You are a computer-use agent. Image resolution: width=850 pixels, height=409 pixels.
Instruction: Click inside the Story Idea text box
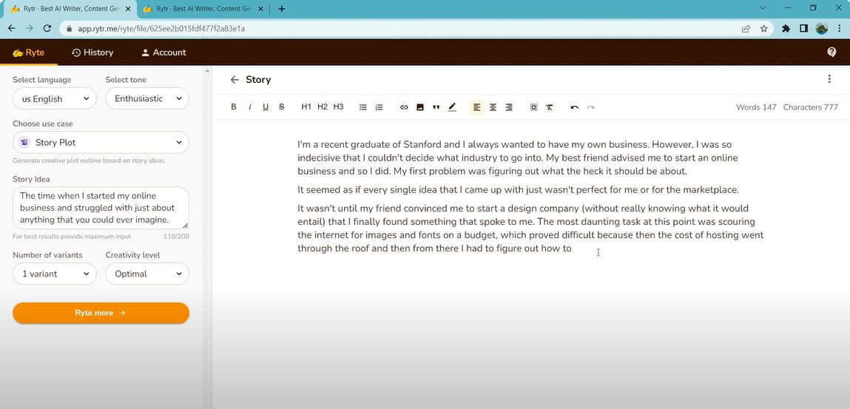[x=101, y=208]
